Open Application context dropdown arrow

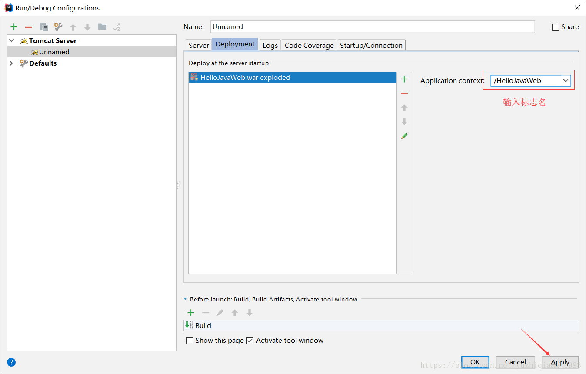click(566, 81)
